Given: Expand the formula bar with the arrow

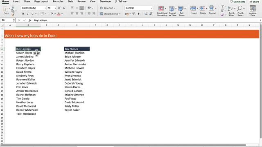Looking at the screenshot, I should coord(260,20).
